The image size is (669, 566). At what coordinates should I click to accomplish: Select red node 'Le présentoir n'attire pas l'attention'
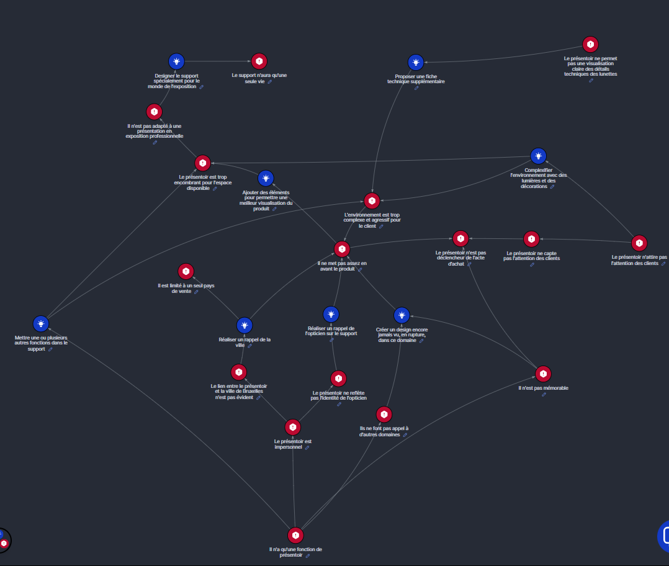(x=639, y=243)
